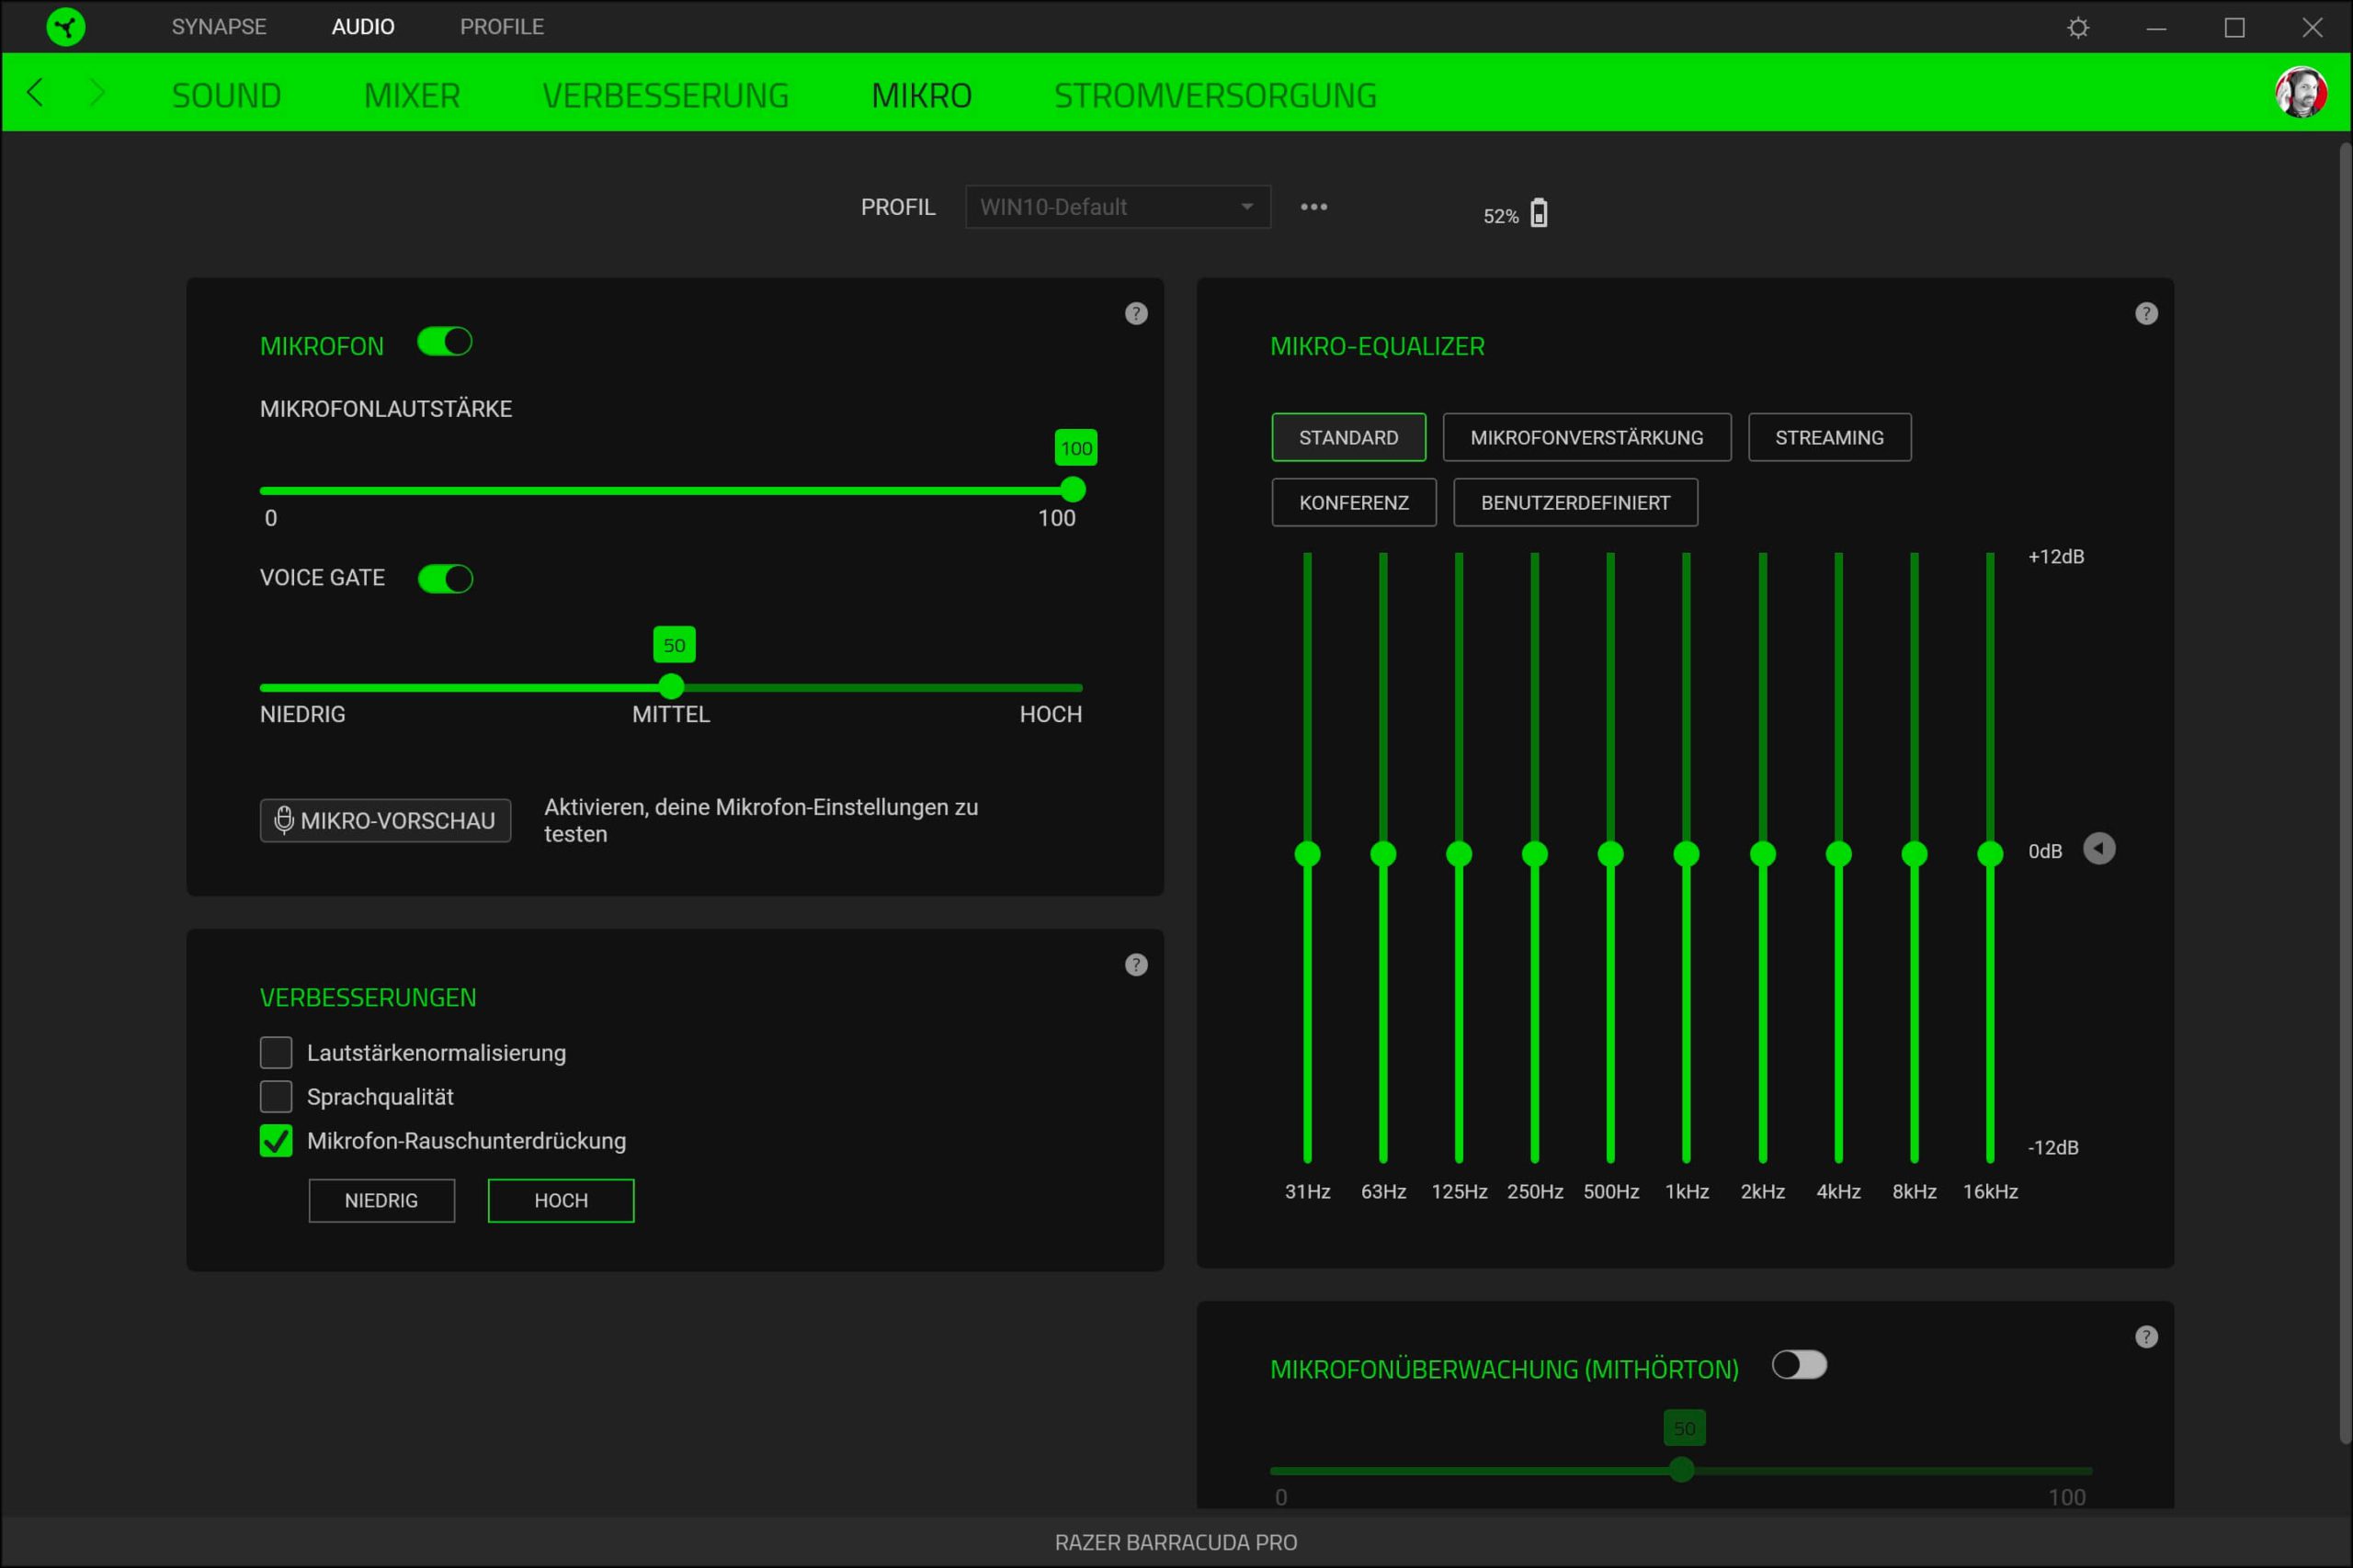Open the STROMVERSORGUNG tab
This screenshot has width=2353, height=1568.
1214,95
